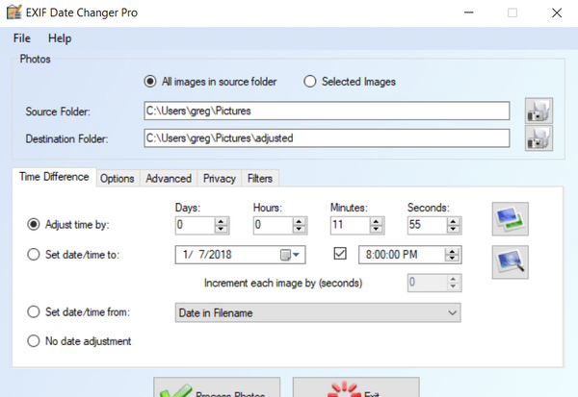
Task: Untick the checkbox before the time field
Action: [x=340, y=254]
